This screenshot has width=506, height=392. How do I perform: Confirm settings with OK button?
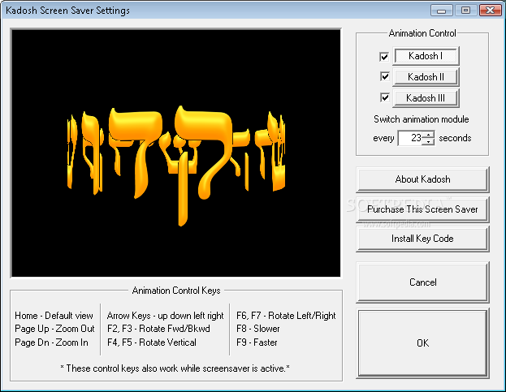coord(422,343)
